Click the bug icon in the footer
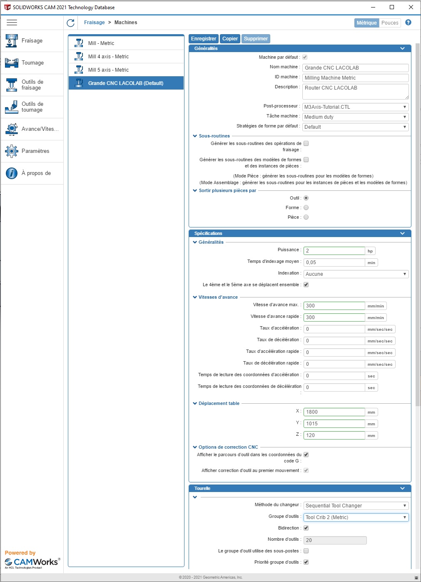The image size is (421, 582). click(416, 577)
